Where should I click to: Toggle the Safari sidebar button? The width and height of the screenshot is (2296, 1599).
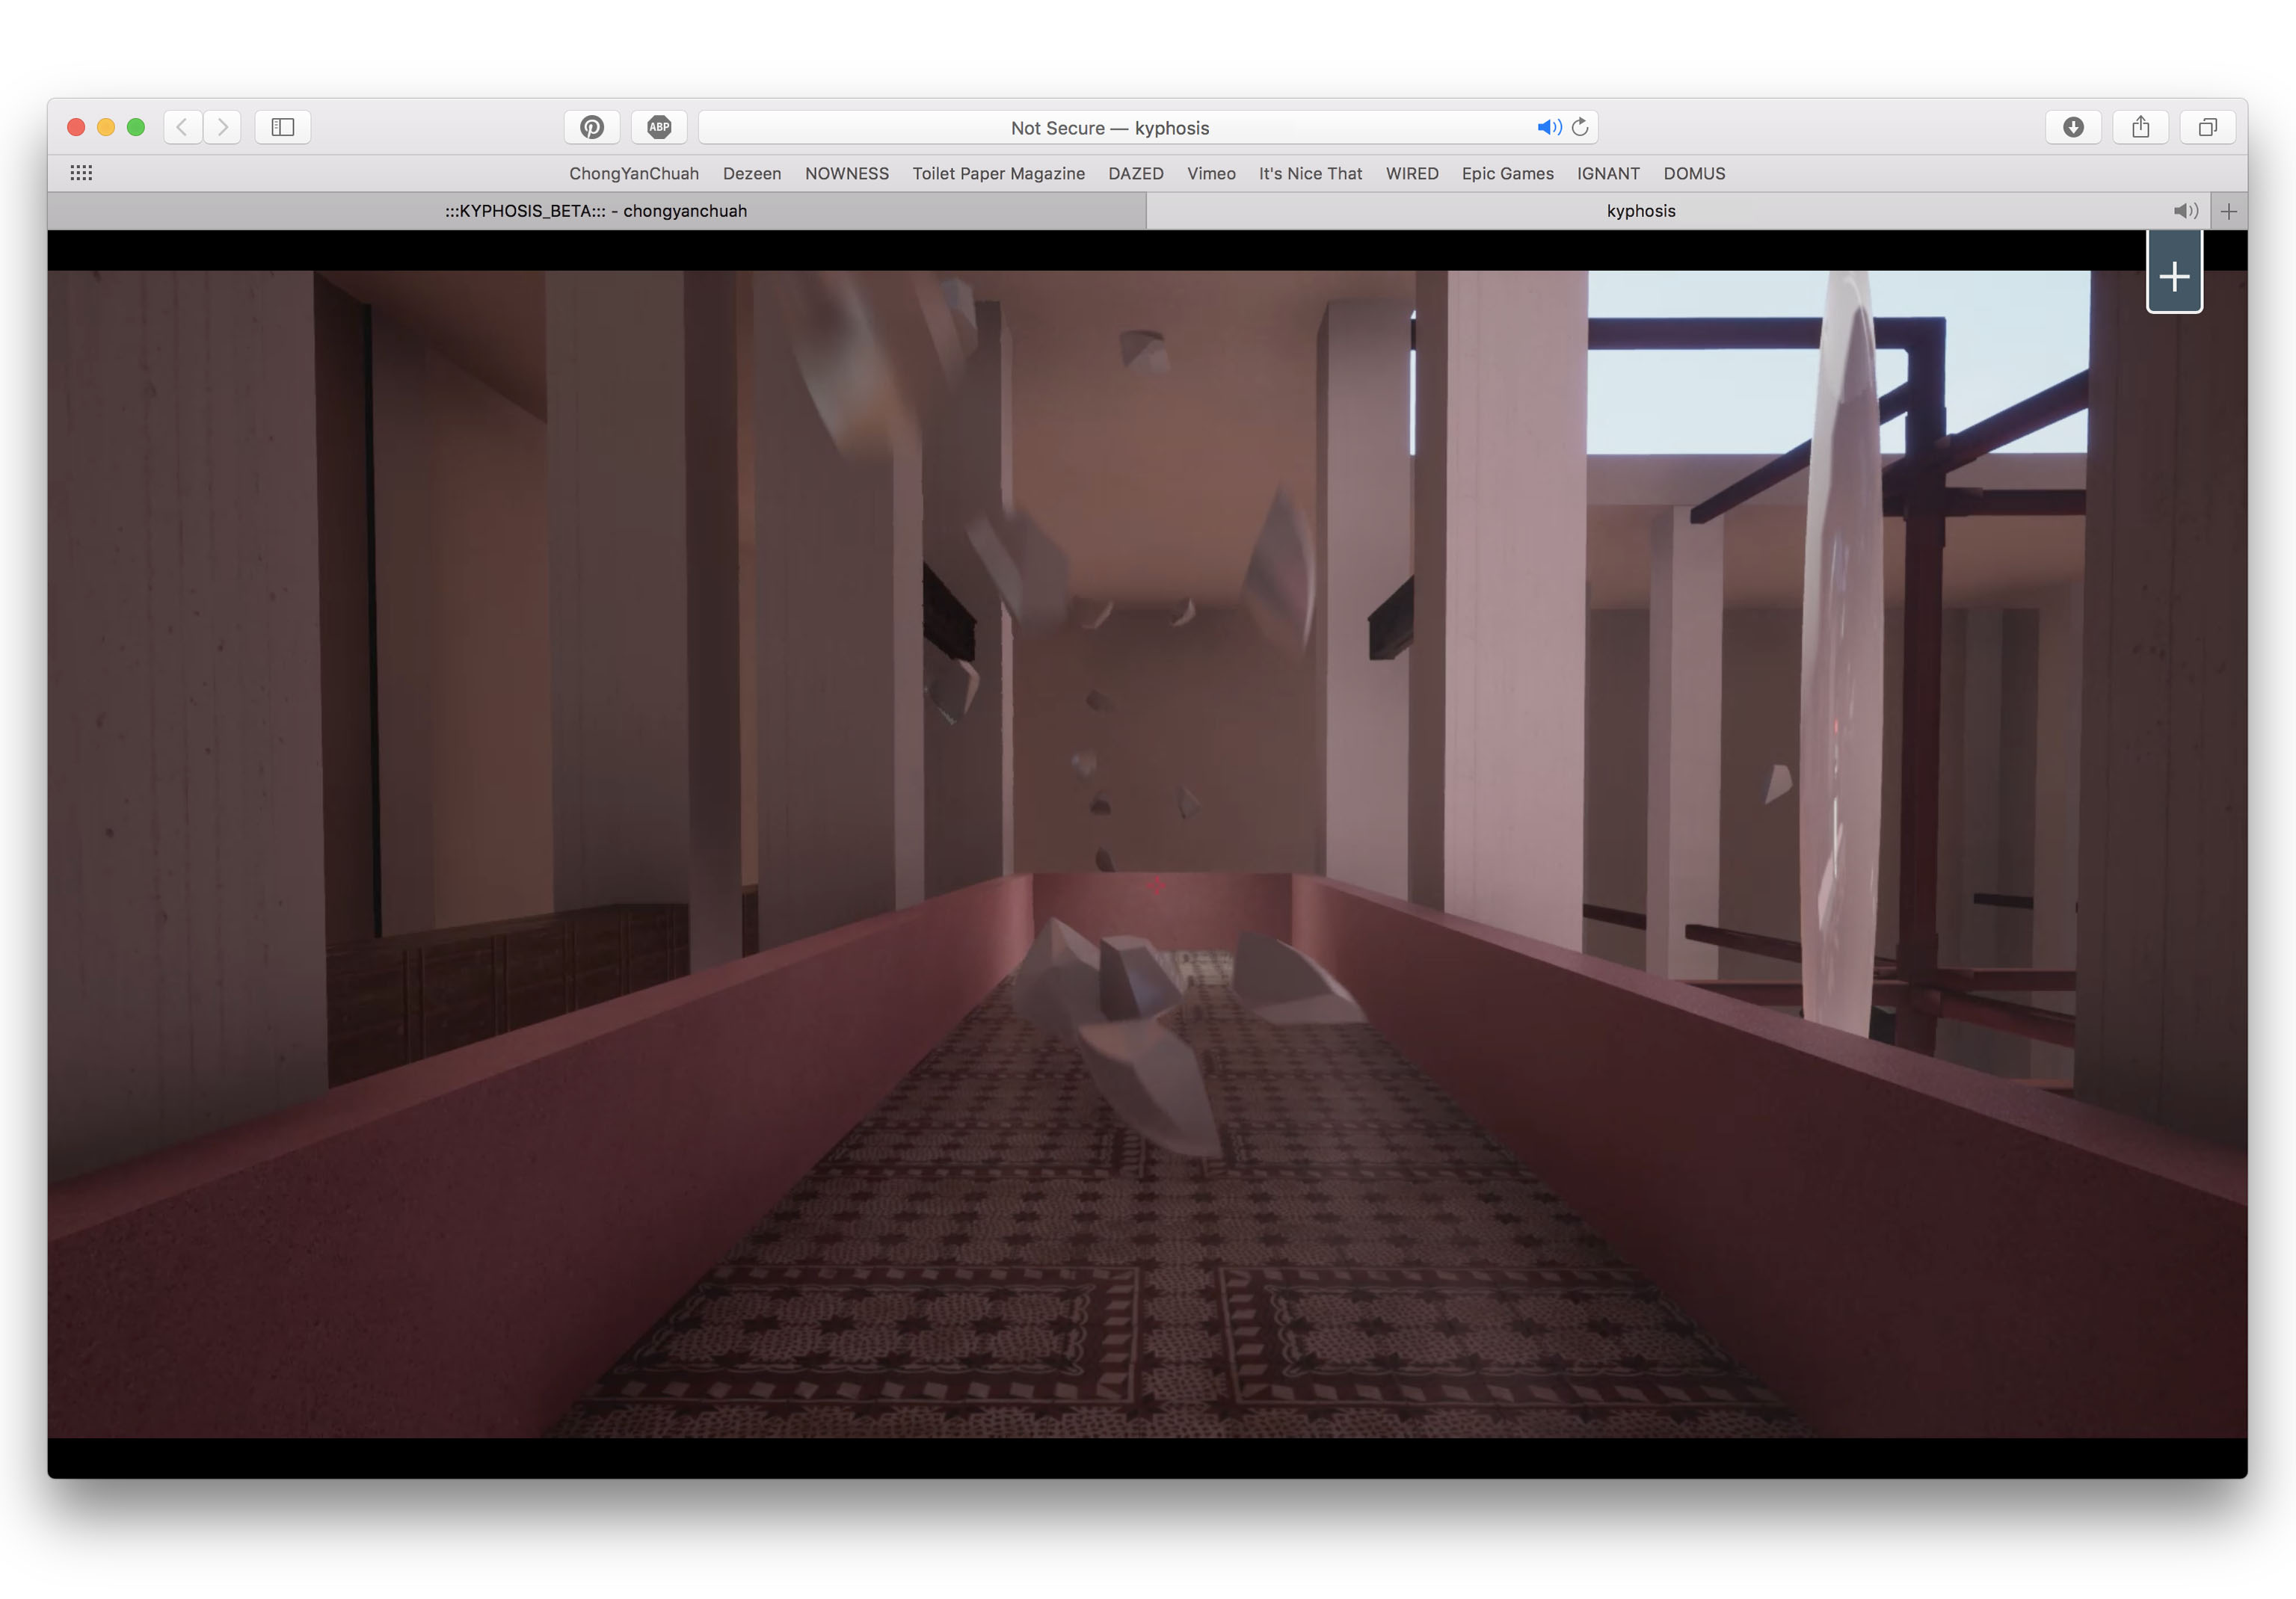(x=283, y=127)
